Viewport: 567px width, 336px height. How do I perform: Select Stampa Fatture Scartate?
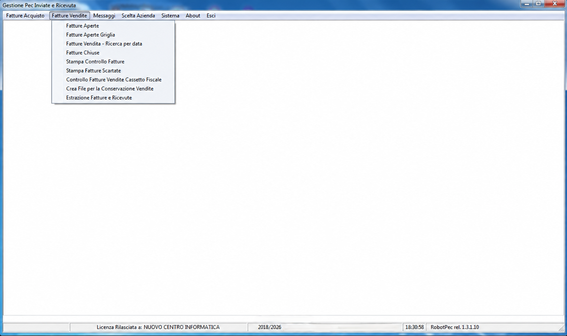point(113,71)
